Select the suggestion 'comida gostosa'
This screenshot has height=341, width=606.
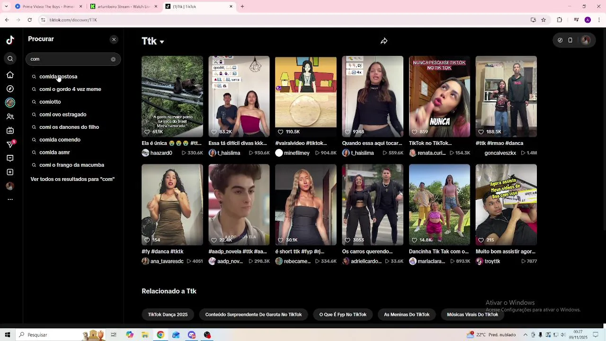(x=58, y=77)
